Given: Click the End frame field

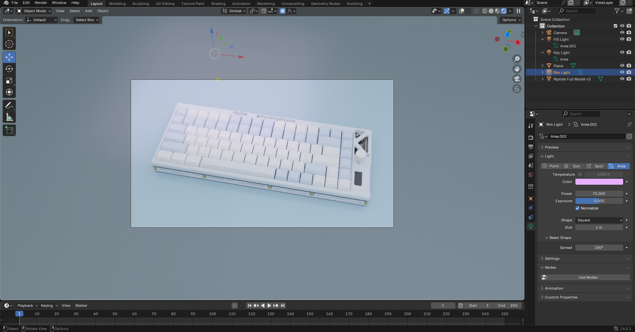Looking at the screenshot, I should coord(508,306).
